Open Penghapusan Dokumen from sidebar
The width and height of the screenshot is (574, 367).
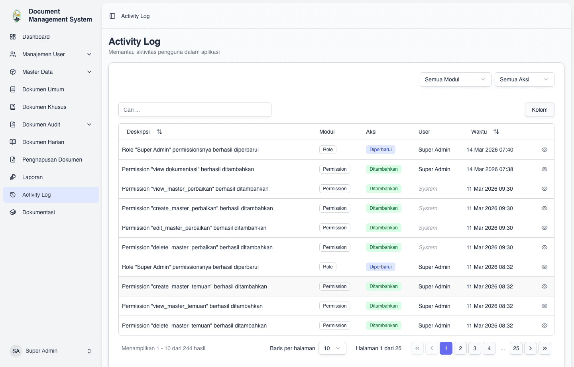[x=51, y=160]
